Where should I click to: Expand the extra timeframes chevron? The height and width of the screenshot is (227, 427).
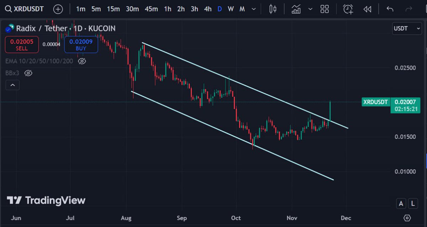click(x=253, y=9)
